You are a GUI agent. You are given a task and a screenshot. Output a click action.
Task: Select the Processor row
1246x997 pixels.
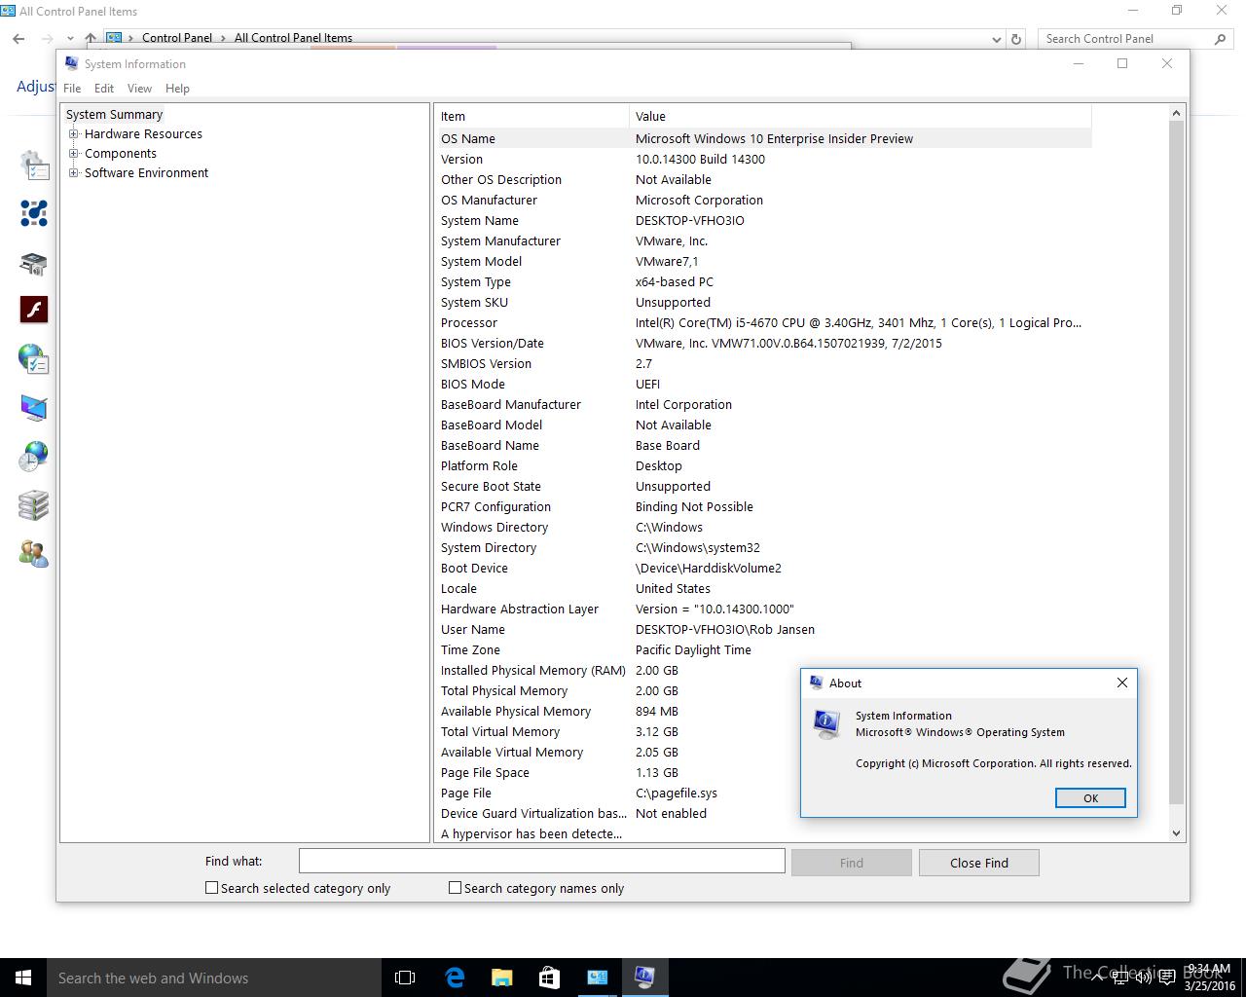[764, 322]
